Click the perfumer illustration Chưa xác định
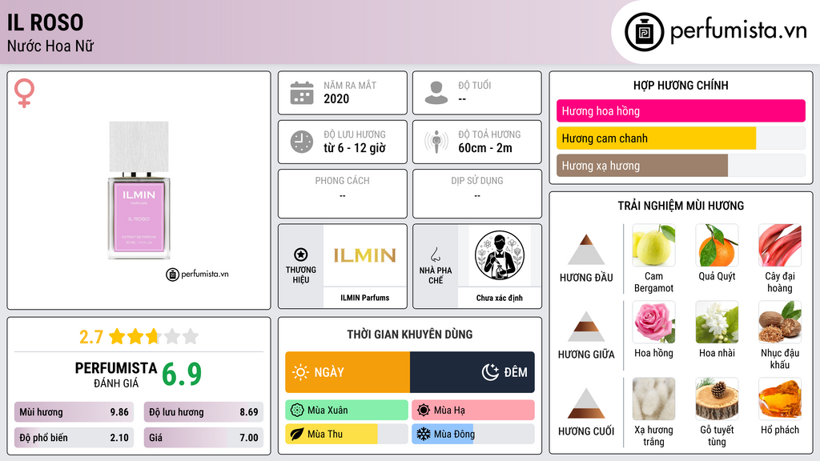The height and width of the screenshot is (461, 820). click(500, 256)
